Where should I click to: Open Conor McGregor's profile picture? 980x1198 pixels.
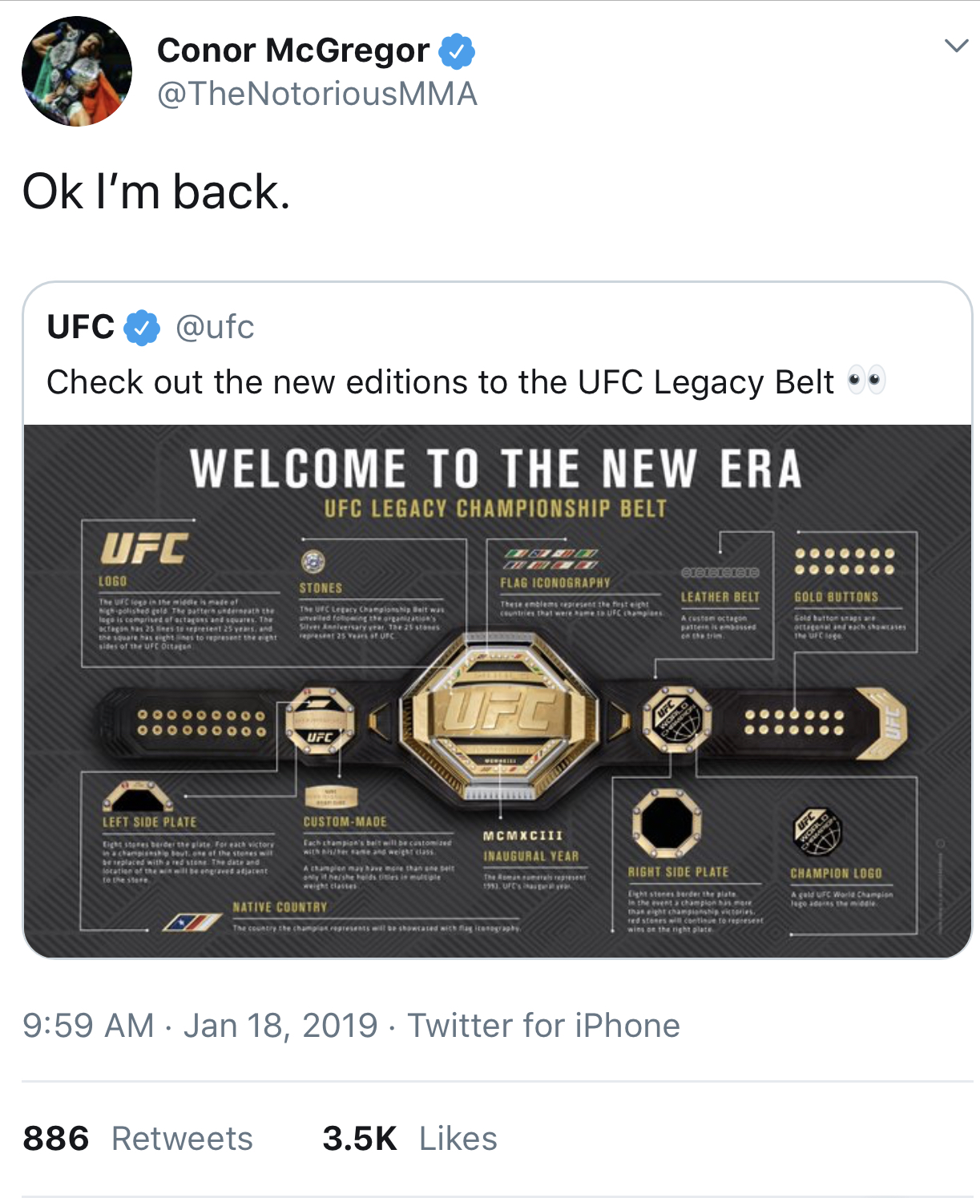(77, 71)
